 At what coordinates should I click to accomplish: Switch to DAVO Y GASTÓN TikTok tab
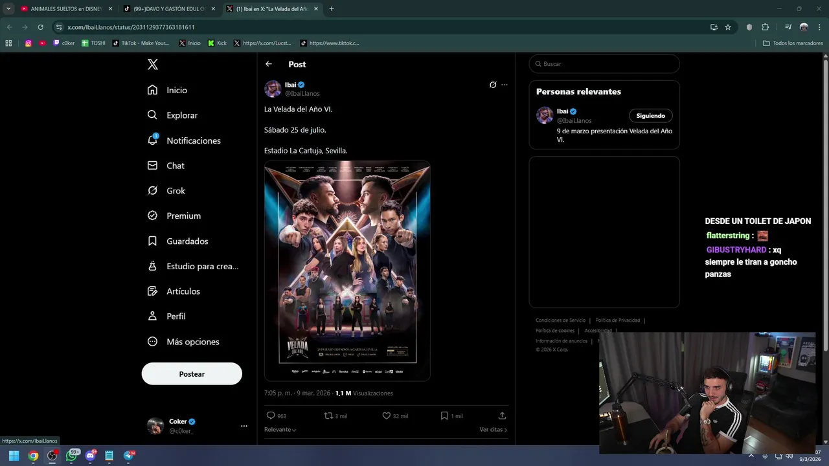pyautogui.click(x=168, y=9)
